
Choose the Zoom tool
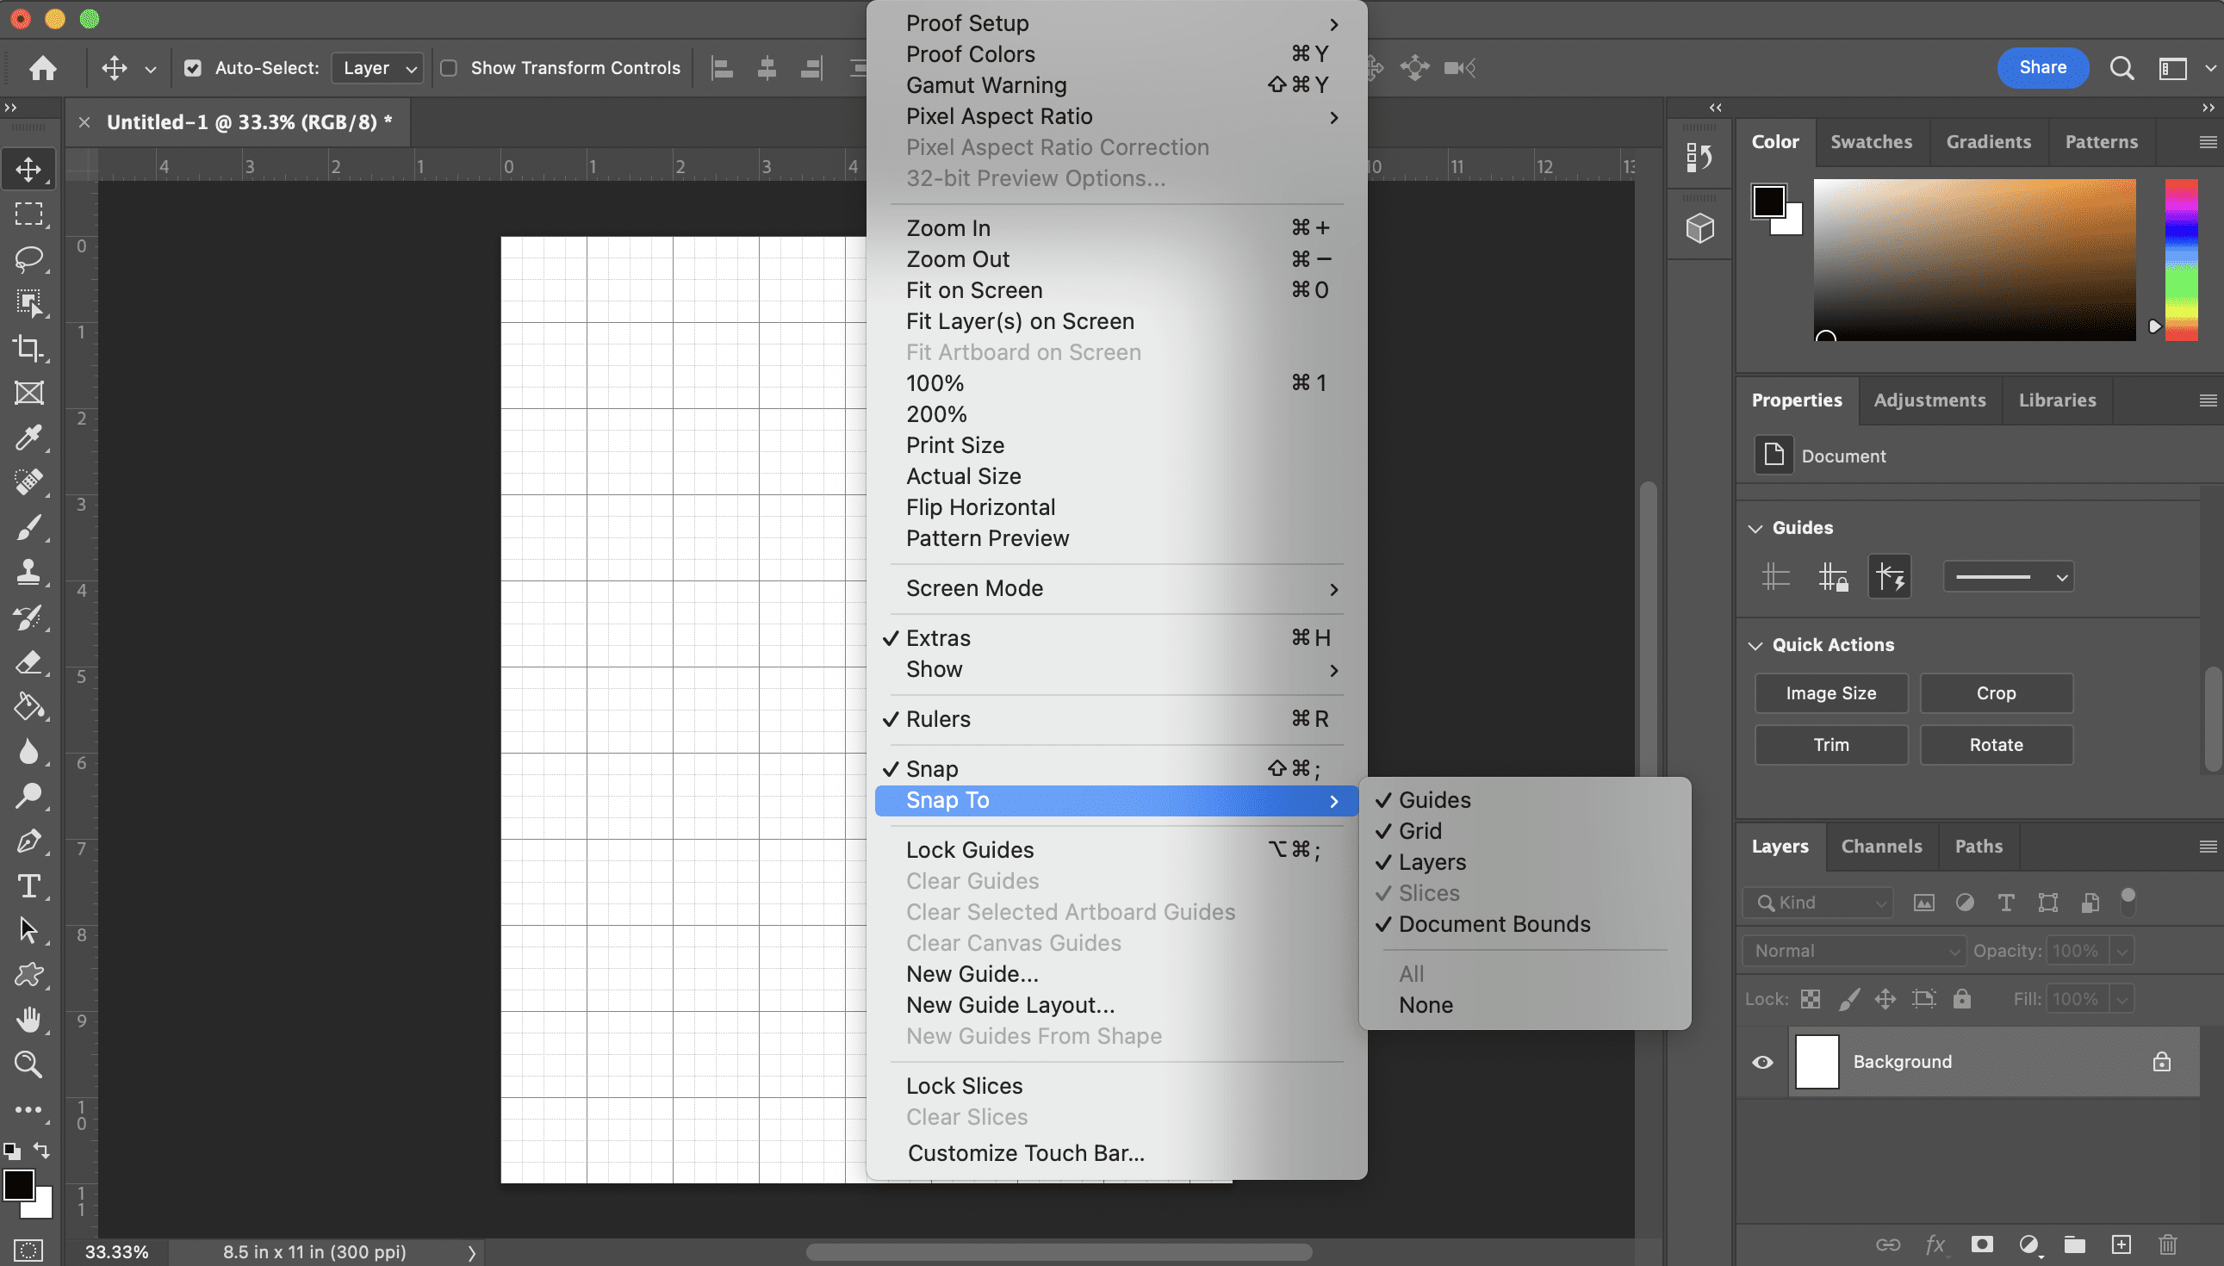point(28,1064)
